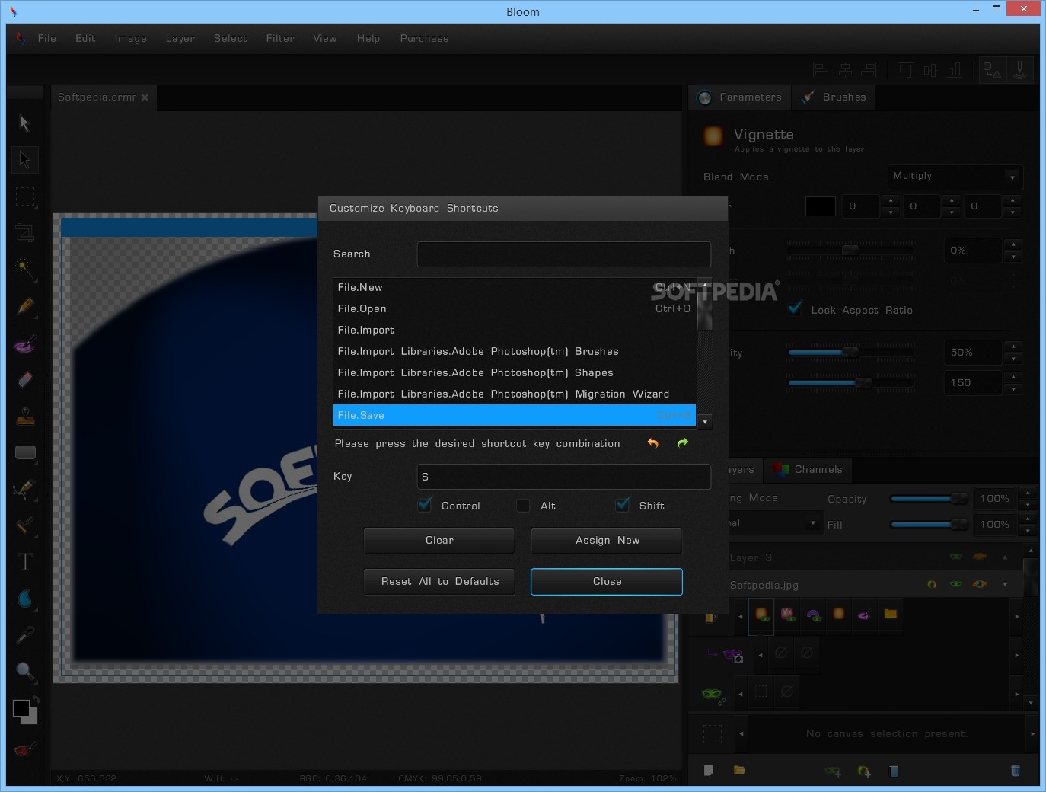Close the Softpedia.ormr document tab
This screenshot has width=1046, height=792.
145,97
